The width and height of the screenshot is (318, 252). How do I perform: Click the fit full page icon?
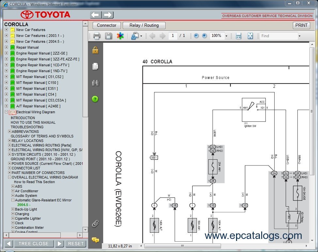(250, 36)
